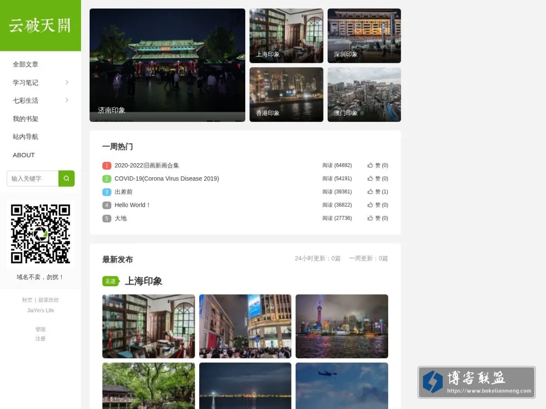Viewport: 546px width, 409px height.
Task: Click the 秋空 footer link
Action: pos(27,300)
